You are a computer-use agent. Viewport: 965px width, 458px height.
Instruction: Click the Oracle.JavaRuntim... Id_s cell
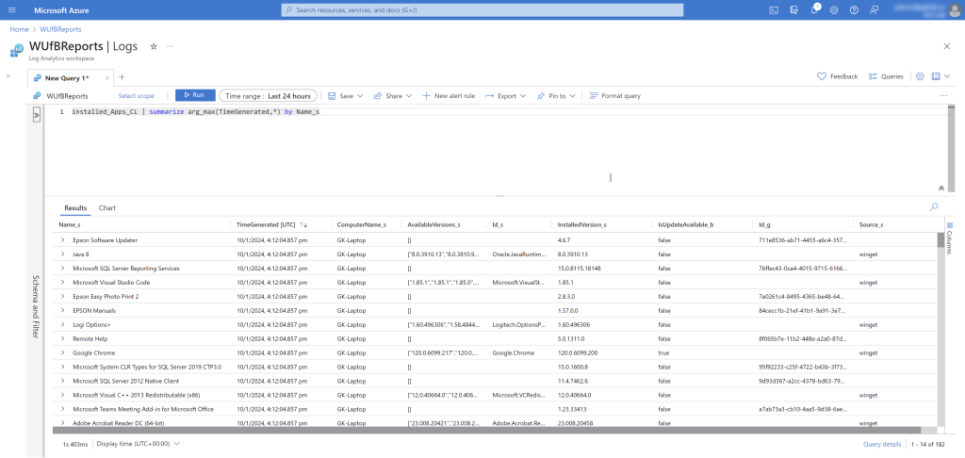519,254
